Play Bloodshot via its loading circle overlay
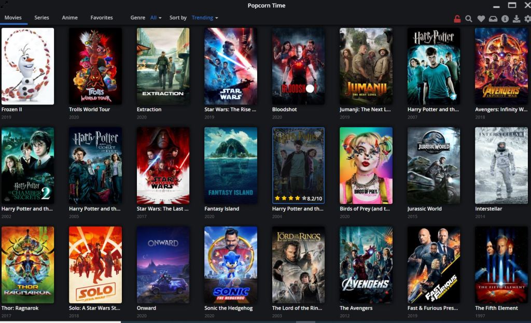This screenshot has width=531, height=323. click(309, 90)
